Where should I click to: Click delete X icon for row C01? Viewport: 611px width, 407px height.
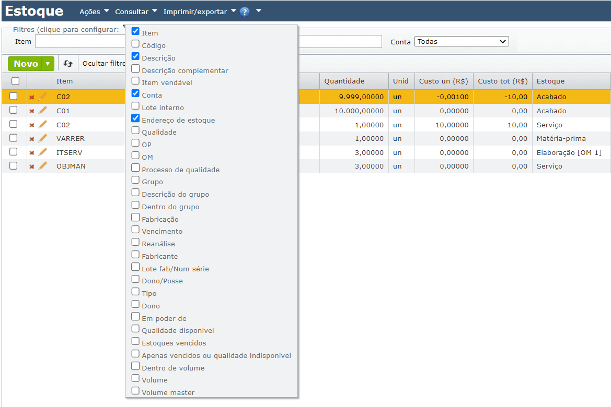coord(32,111)
